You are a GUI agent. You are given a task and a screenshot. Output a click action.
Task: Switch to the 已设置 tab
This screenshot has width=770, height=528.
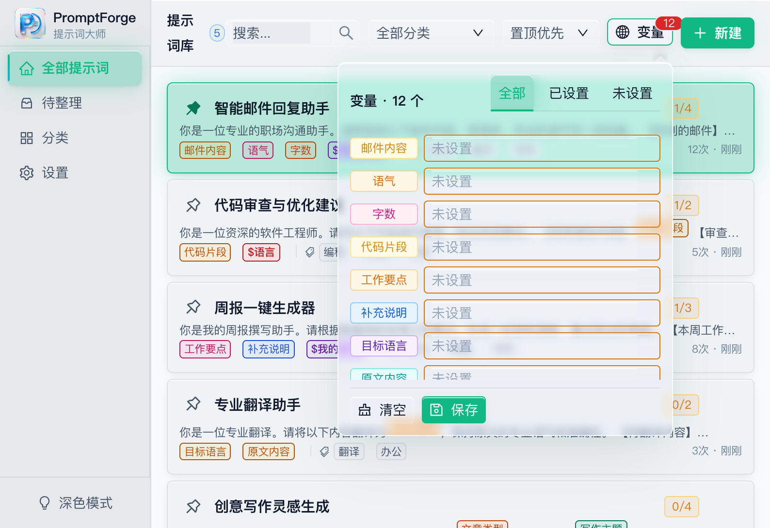coord(569,93)
